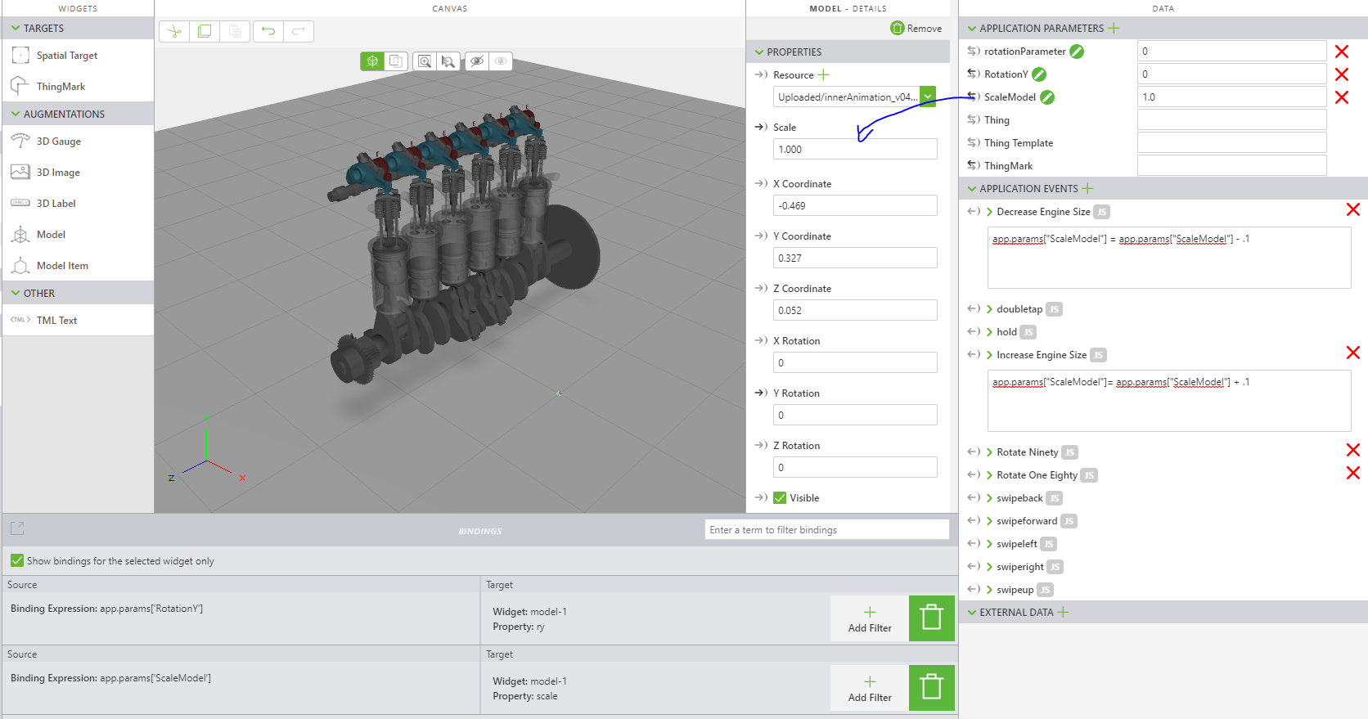Click the zoom-in magnifier icon above canvas
This screenshot has width=1368, height=719.
coord(425,61)
